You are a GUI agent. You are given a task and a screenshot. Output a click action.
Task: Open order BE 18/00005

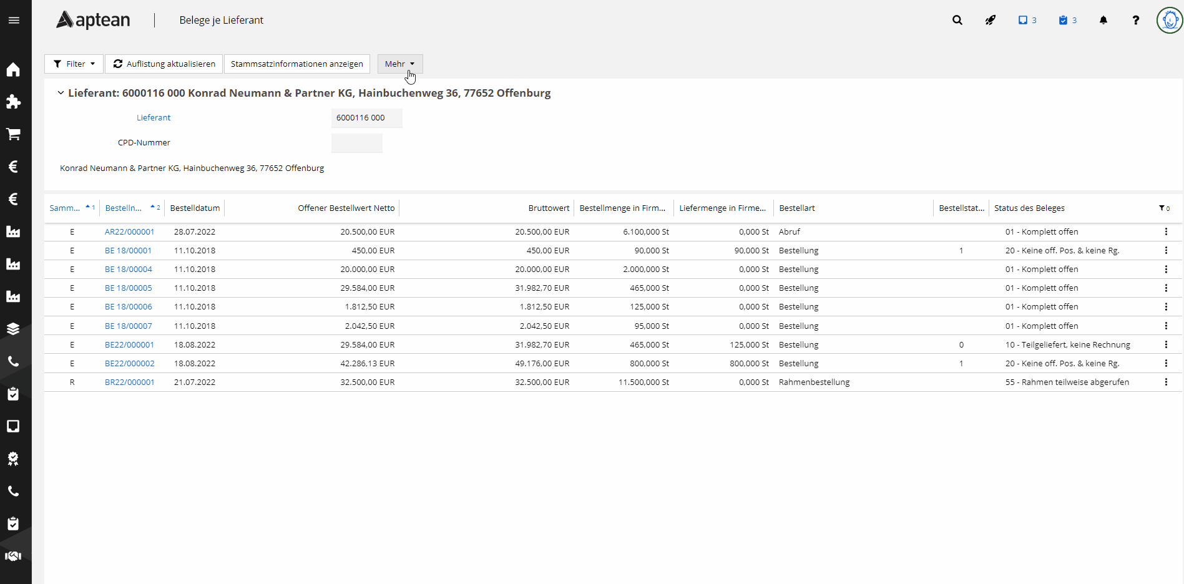click(x=128, y=288)
